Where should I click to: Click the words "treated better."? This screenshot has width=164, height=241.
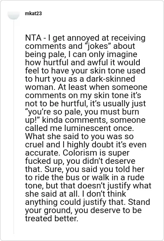[x=52, y=218]
